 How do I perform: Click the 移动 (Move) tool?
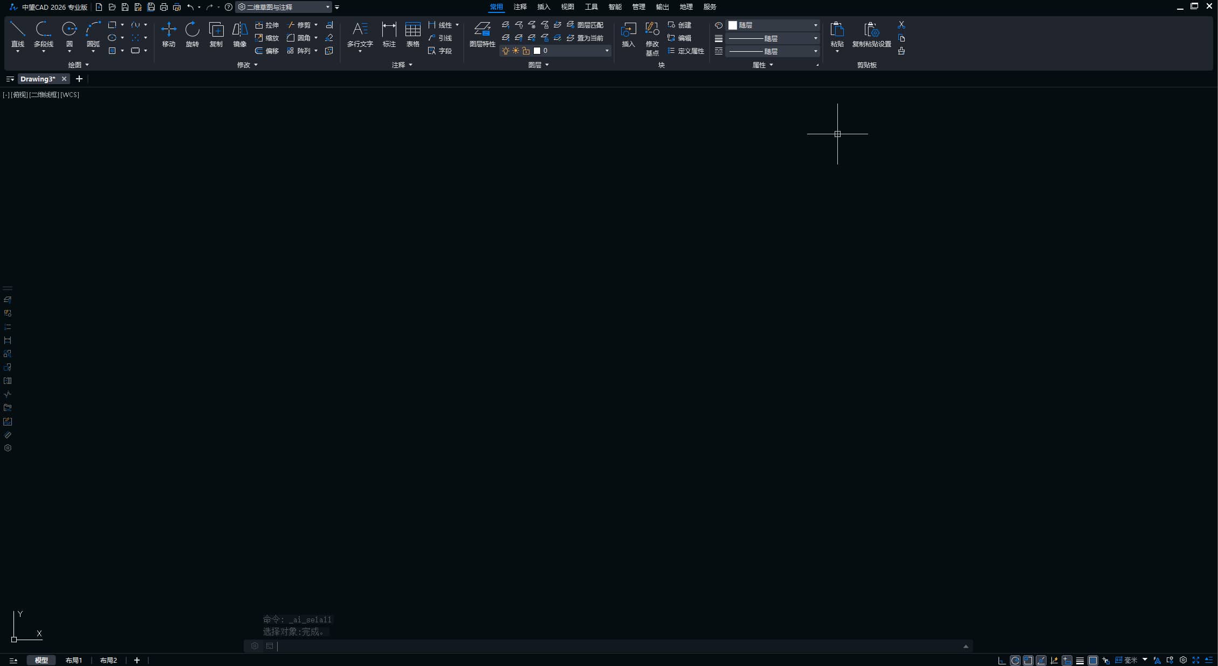pyautogui.click(x=169, y=35)
